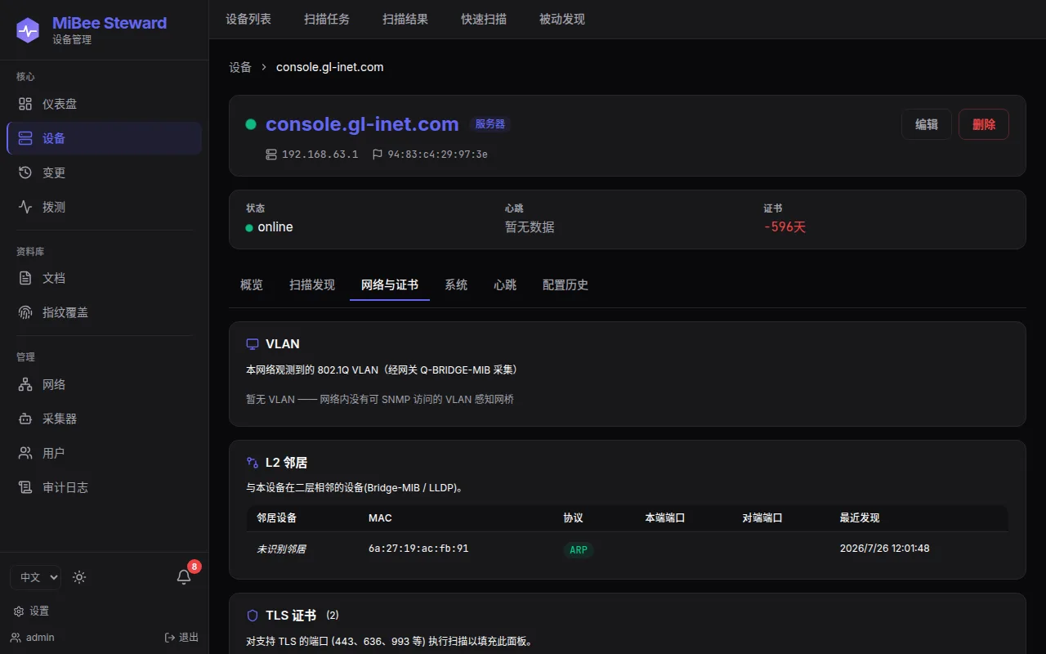Go to 用户 users page

[x=104, y=453]
